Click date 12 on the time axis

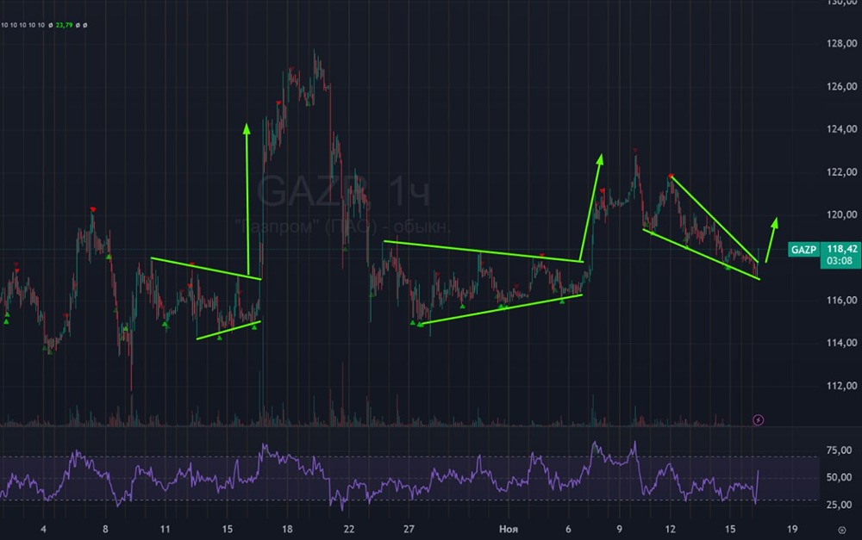coord(670,529)
